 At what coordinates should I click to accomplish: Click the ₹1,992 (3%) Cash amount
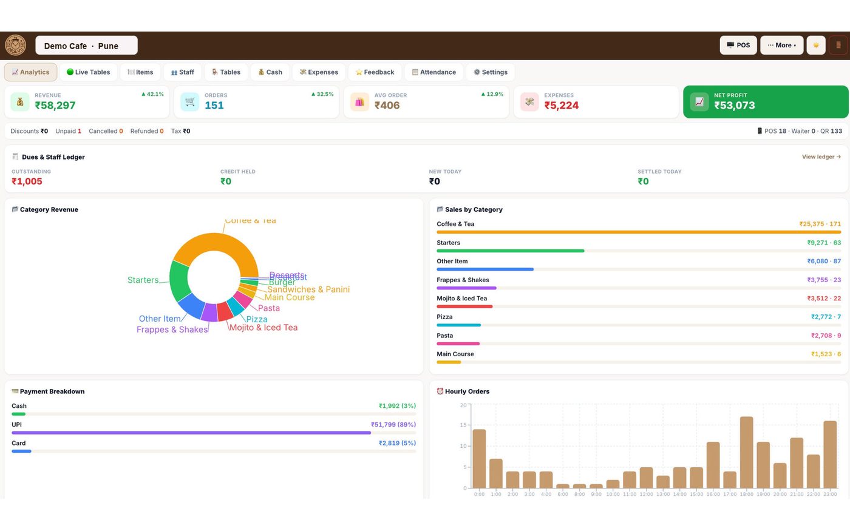pyautogui.click(x=397, y=406)
